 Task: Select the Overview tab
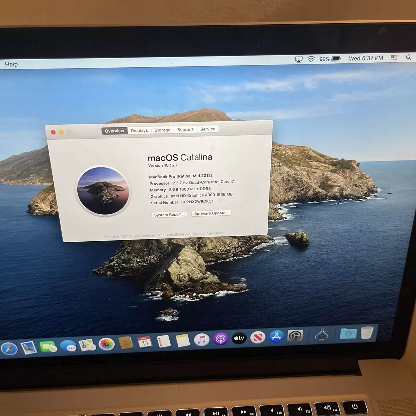114,131
